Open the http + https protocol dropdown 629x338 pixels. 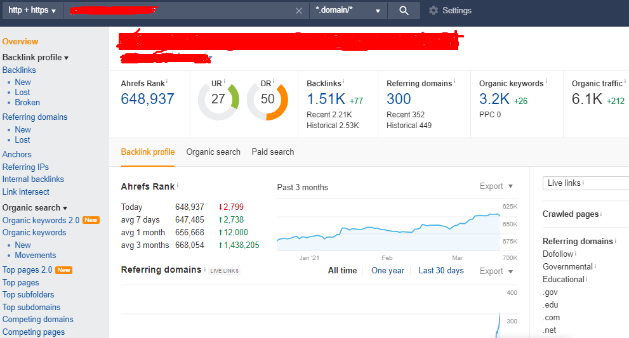click(32, 10)
